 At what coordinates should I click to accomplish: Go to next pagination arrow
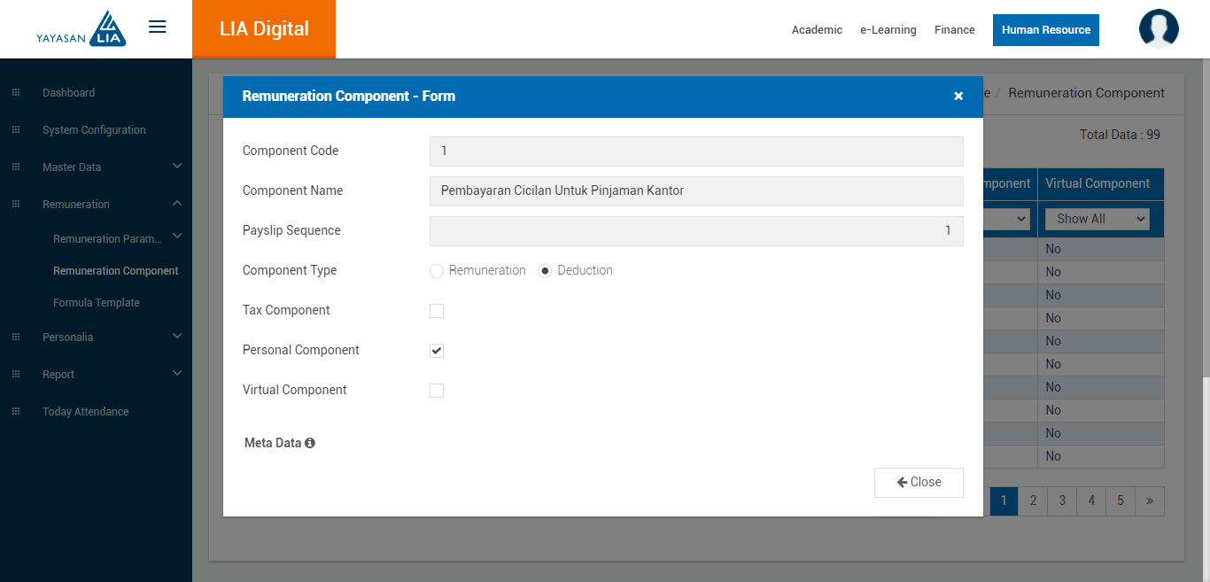pyautogui.click(x=1149, y=501)
